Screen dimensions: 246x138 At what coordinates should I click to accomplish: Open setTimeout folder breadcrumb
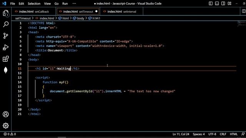pos(23,18)
